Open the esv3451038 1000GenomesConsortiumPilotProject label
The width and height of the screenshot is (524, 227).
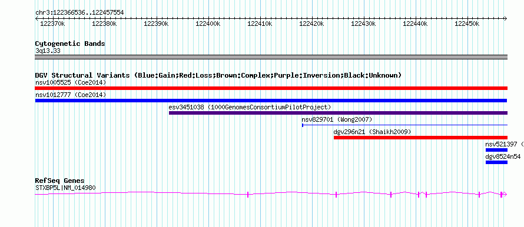coord(250,107)
